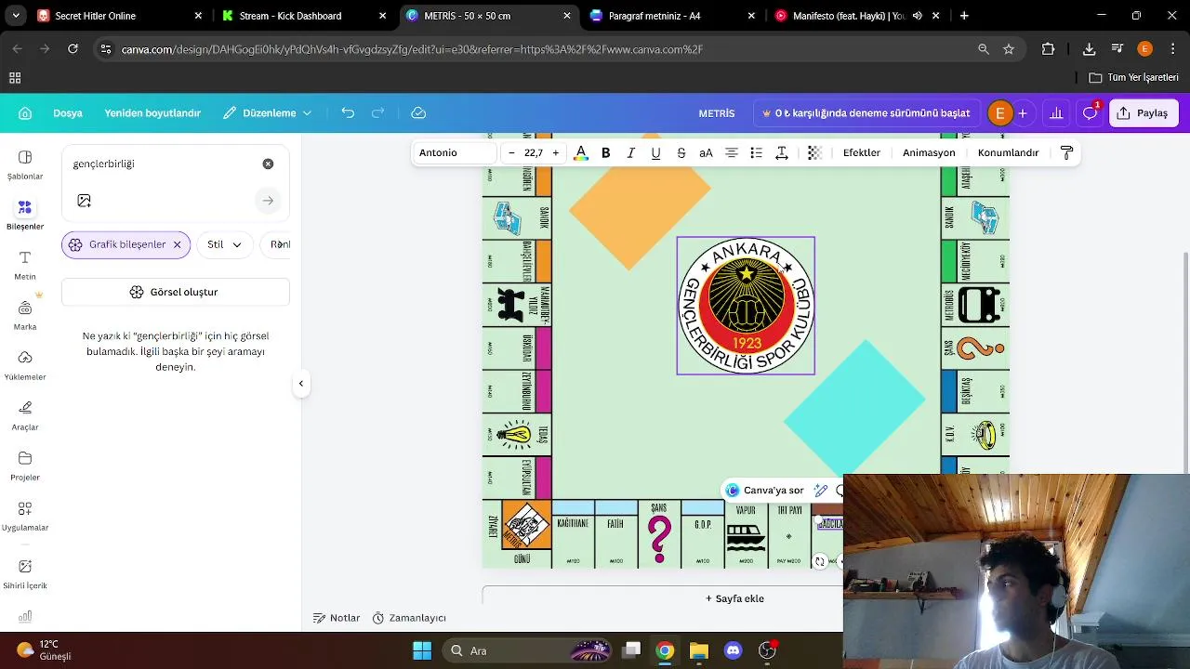The image size is (1190, 669).
Task: Expand the Düzenleme mode dropdown
Action: click(x=268, y=113)
